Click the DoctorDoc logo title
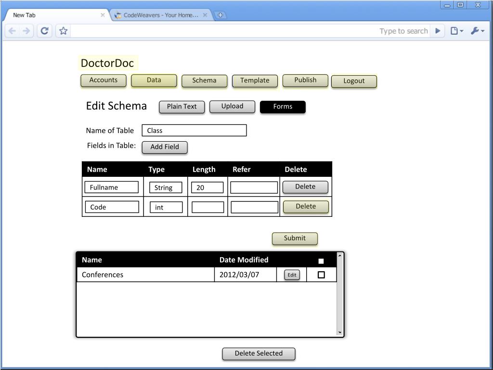This screenshot has width=493, height=370. point(107,63)
